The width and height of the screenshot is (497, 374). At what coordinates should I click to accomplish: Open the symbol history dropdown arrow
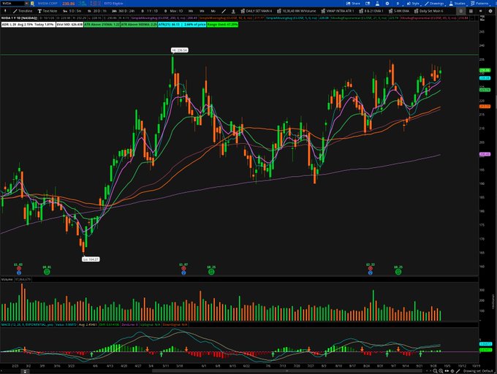coord(26,4)
